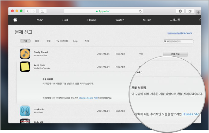Open the 고객지원 menu item
The image size is (209, 133).
[175, 20]
